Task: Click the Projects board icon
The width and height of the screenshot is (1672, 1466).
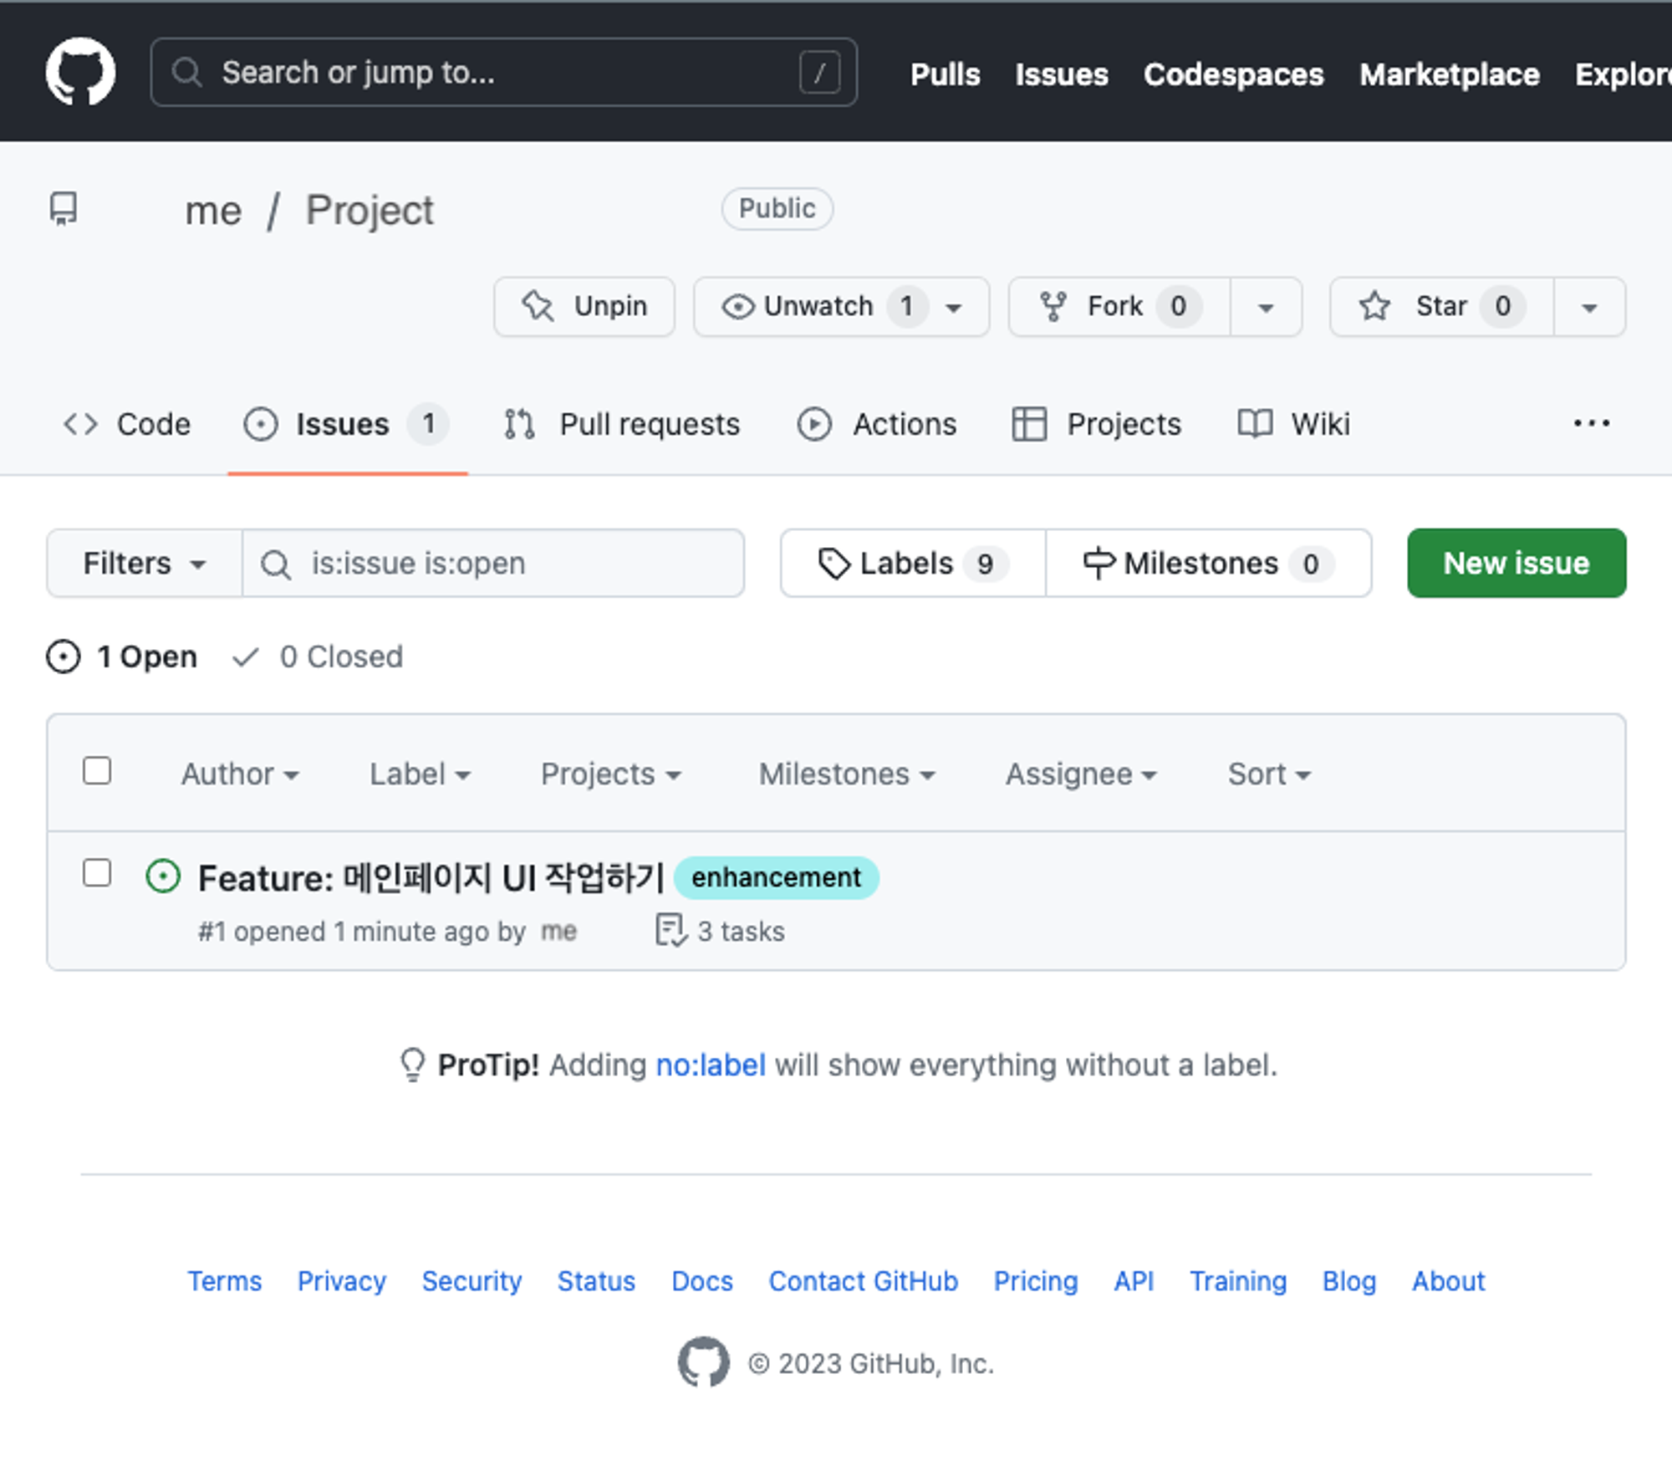Action: pyautogui.click(x=1031, y=424)
